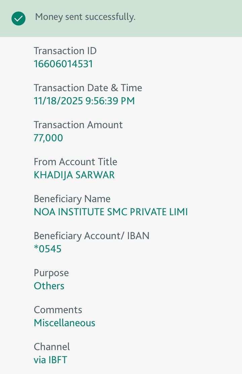Click the purpose value Others
The image size is (242, 374).
click(x=49, y=286)
